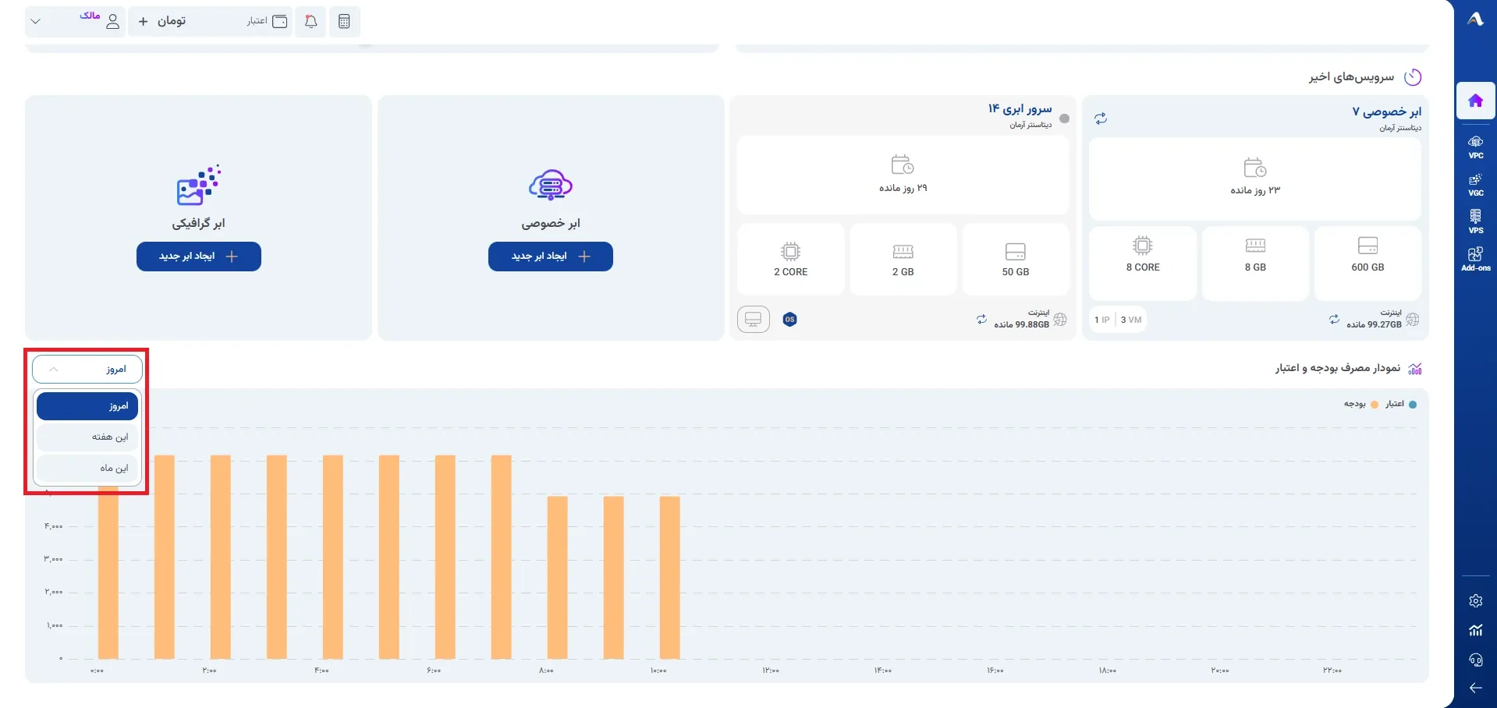Open the calculator icon in top bar
The width and height of the screenshot is (1497, 708).
344,22
